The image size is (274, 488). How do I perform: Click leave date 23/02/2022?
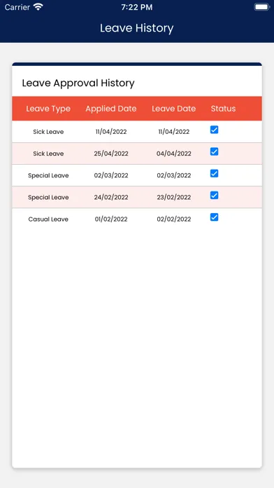pos(174,197)
